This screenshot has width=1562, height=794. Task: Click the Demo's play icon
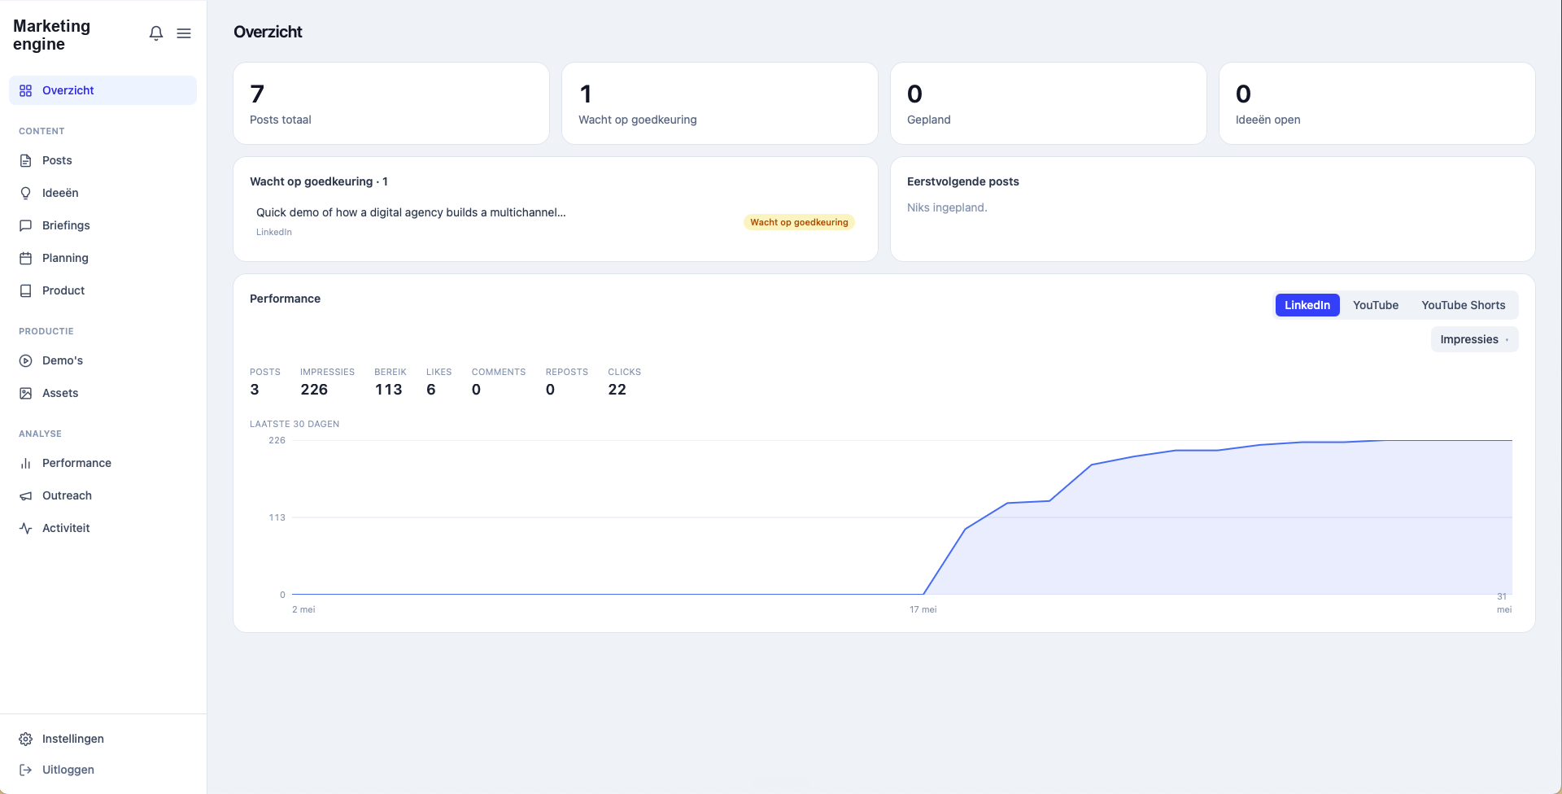coord(26,360)
